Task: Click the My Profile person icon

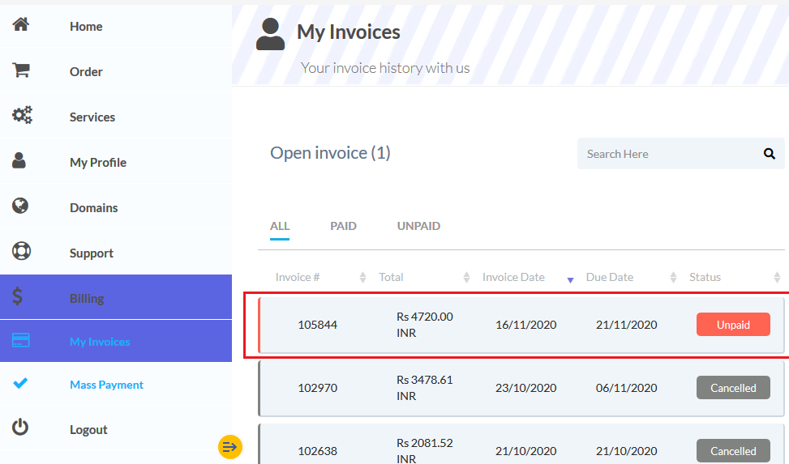Action: [19, 160]
